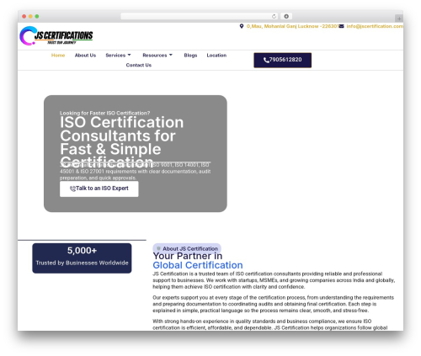
Task: Click the browser reload icon
Action: tap(274, 16)
